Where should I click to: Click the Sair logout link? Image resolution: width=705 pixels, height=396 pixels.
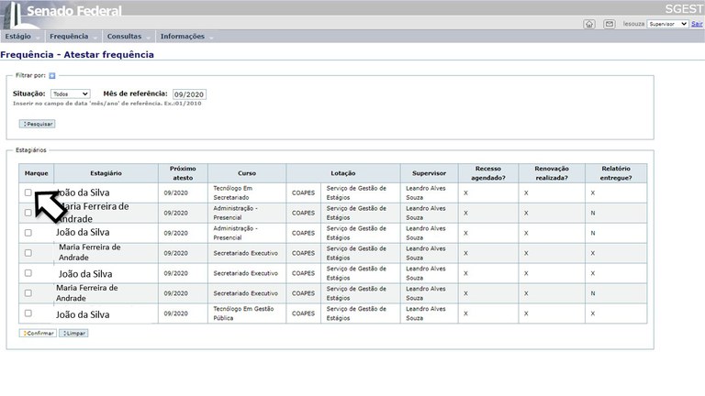698,24
